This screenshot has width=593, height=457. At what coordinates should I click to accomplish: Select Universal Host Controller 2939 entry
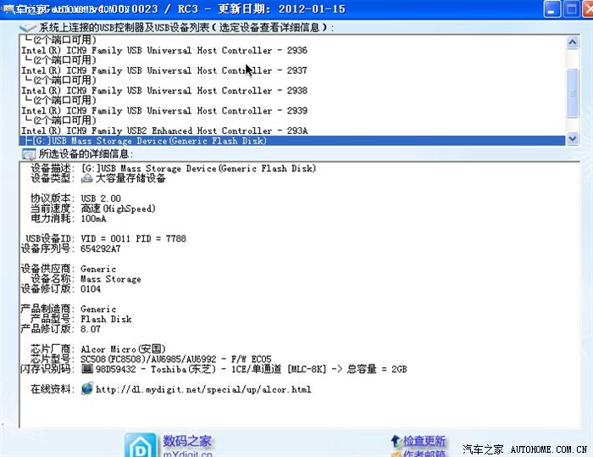(164, 110)
